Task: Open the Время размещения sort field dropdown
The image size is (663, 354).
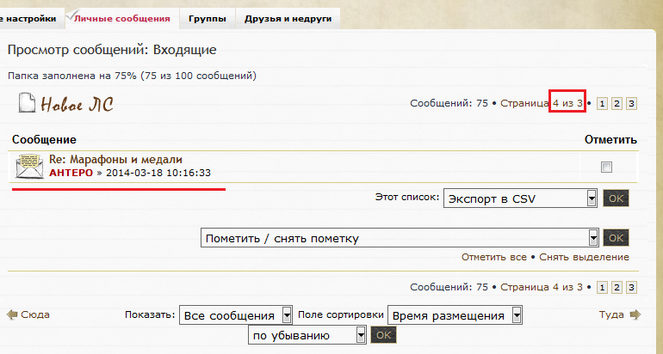Action: (455, 315)
